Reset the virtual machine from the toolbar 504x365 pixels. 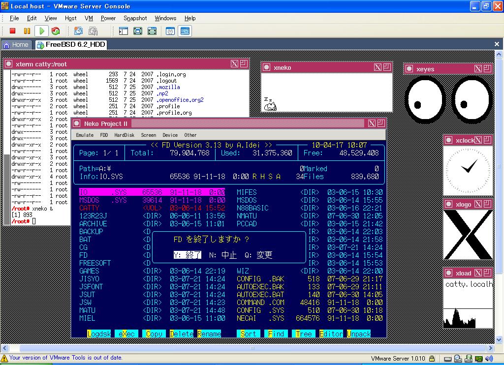(56, 31)
